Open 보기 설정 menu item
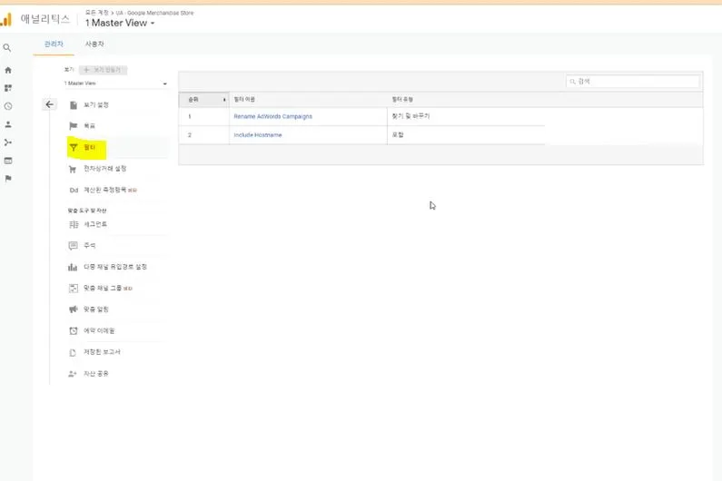The image size is (722, 481). (96, 105)
